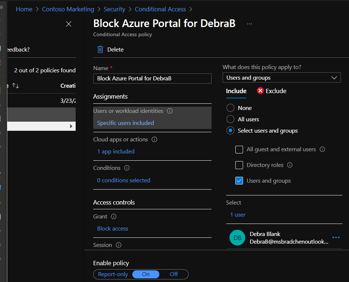Click info icon next to Cloud apps or actions
349x282 pixels.
pyautogui.click(x=154, y=140)
